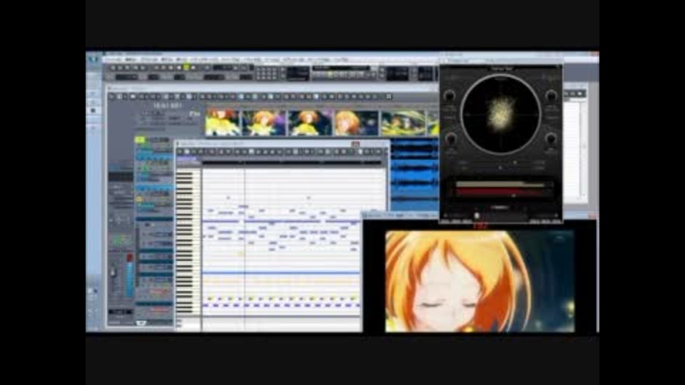This screenshot has height=385, width=685.
Task: Adjust the lower-right knob of the analyzer plugin
Action: [550, 139]
